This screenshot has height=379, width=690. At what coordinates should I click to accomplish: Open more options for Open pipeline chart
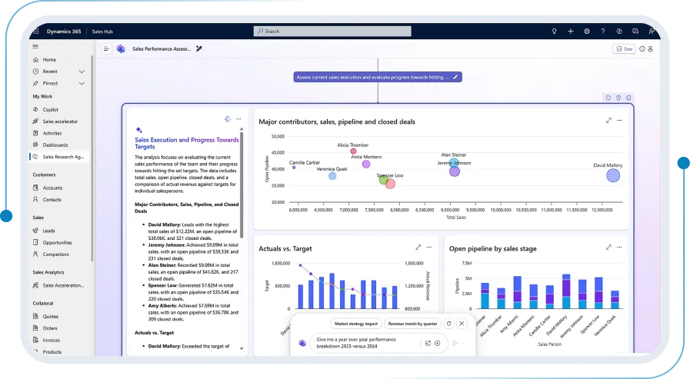[x=619, y=247]
